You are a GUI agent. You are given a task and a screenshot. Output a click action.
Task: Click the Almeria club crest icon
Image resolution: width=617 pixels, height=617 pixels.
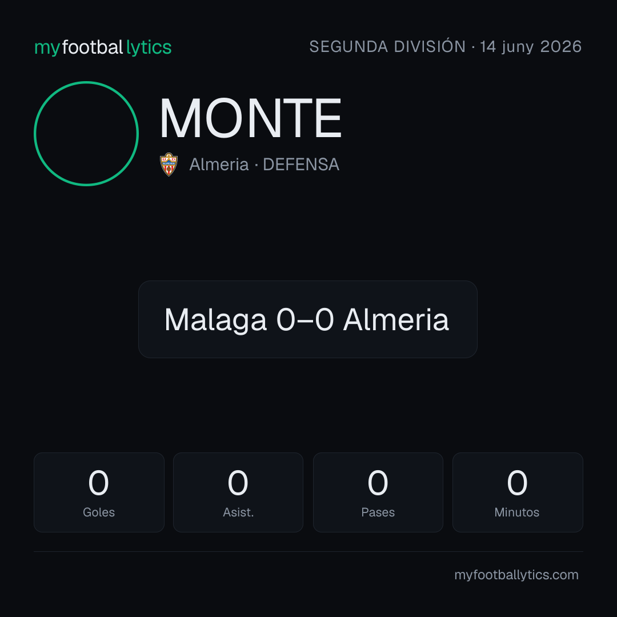[x=169, y=165]
